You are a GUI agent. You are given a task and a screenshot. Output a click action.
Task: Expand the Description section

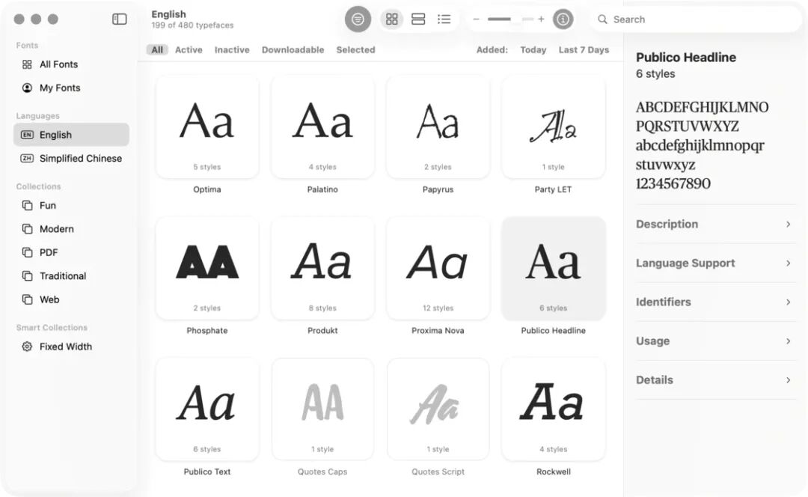point(715,225)
